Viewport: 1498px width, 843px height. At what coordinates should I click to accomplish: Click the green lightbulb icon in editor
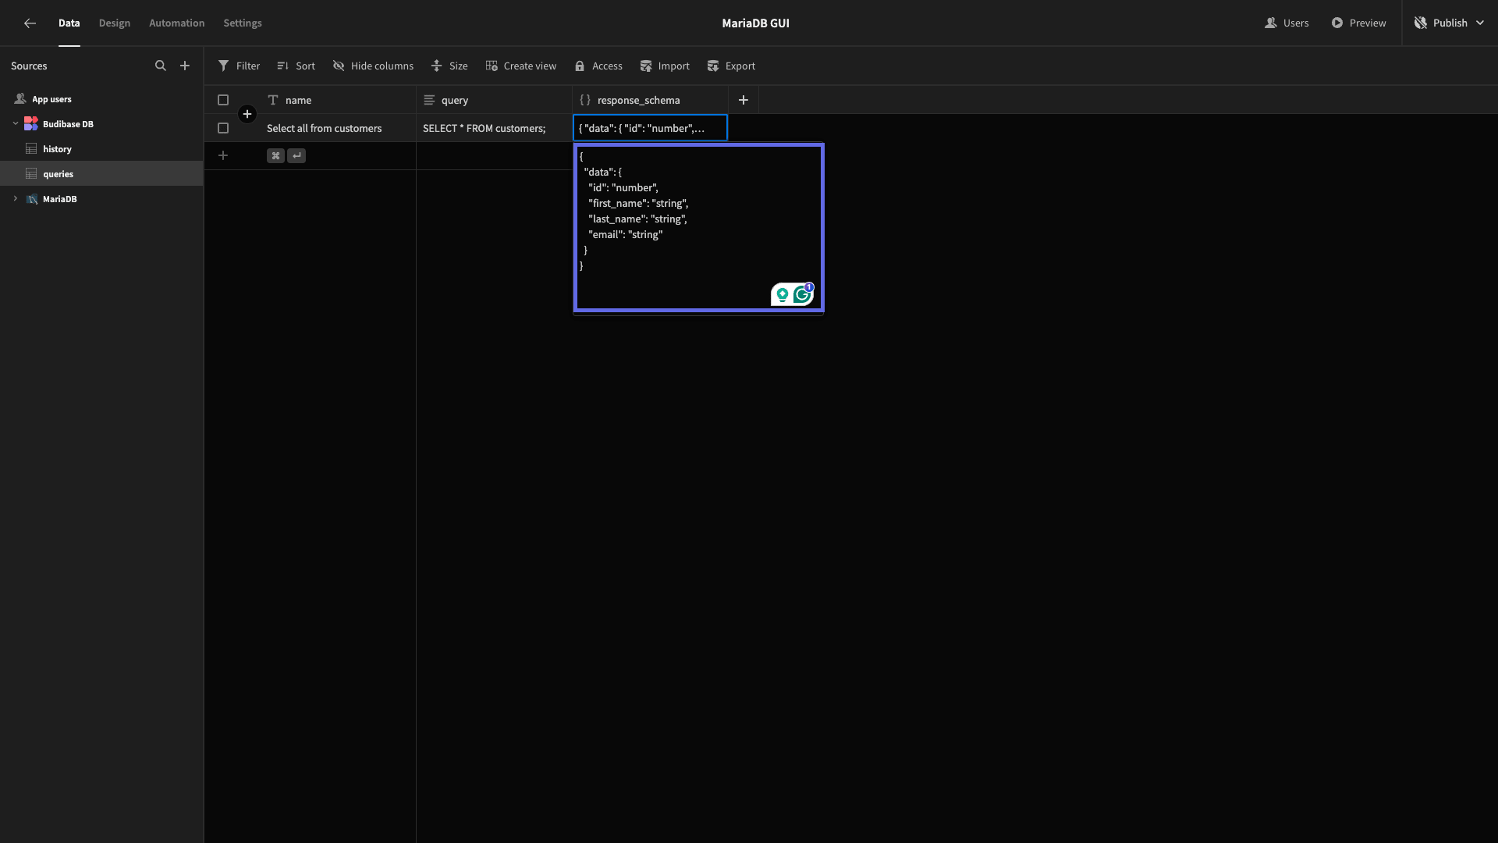click(x=782, y=294)
